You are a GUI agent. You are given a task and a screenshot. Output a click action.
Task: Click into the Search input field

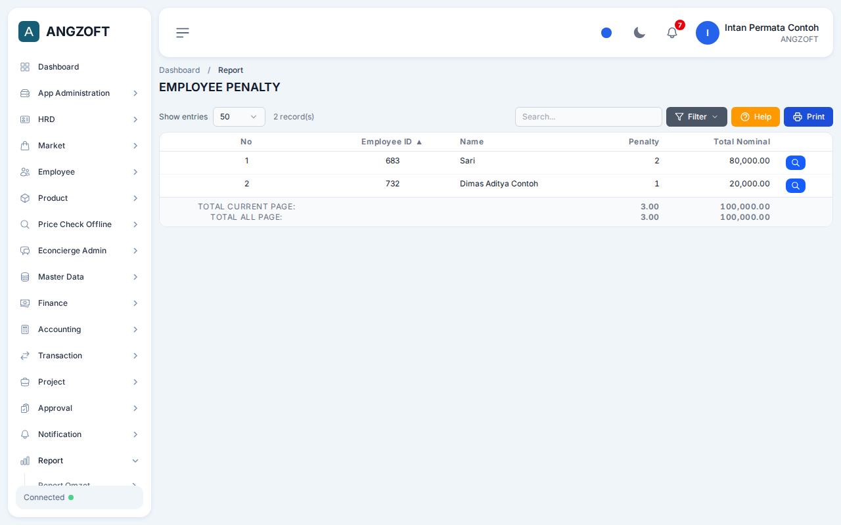[x=589, y=117]
